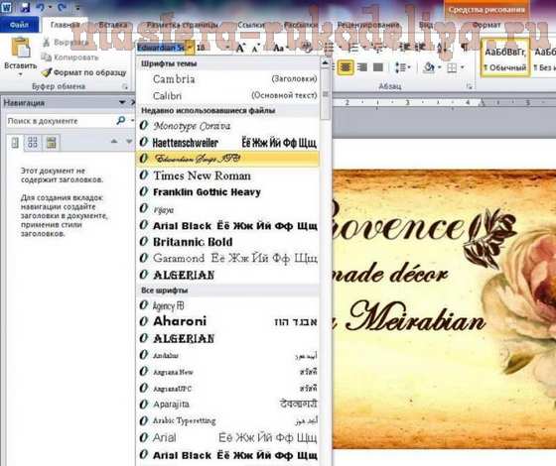Click the multilevel list icon
The height and width of the screenshot is (466, 556).
point(378,48)
